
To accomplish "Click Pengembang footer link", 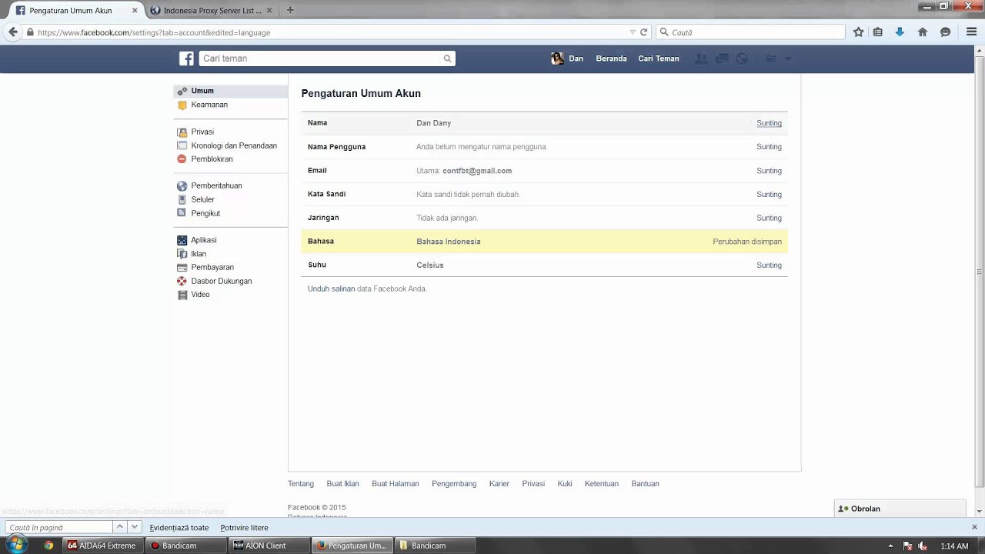I will [x=454, y=484].
